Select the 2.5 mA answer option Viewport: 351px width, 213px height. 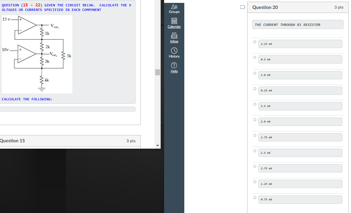tap(255, 104)
